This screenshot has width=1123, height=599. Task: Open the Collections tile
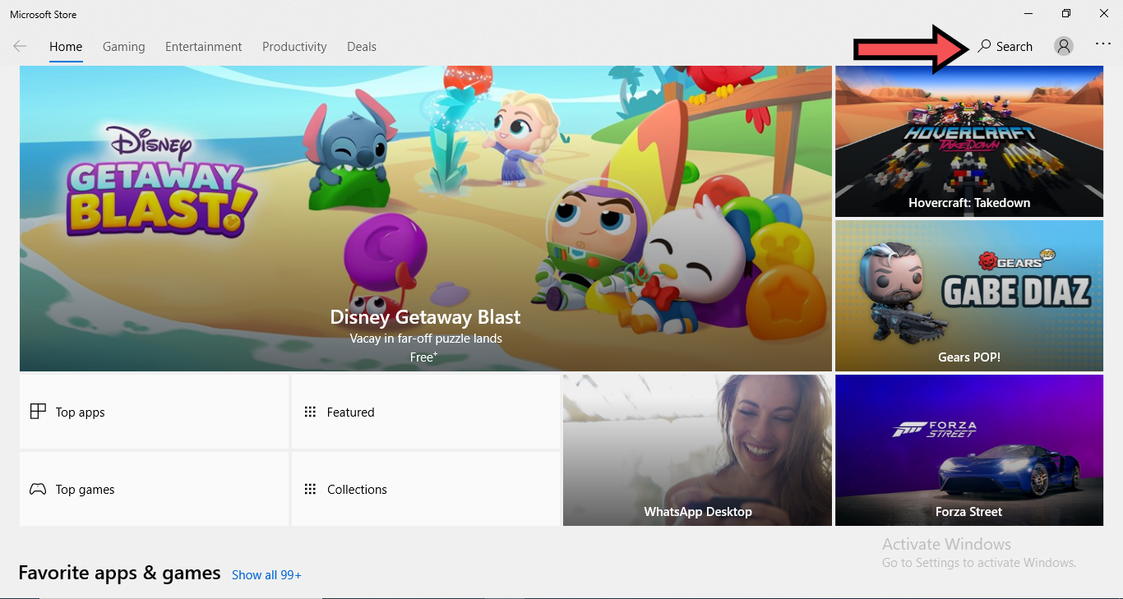tap(426, 489)
